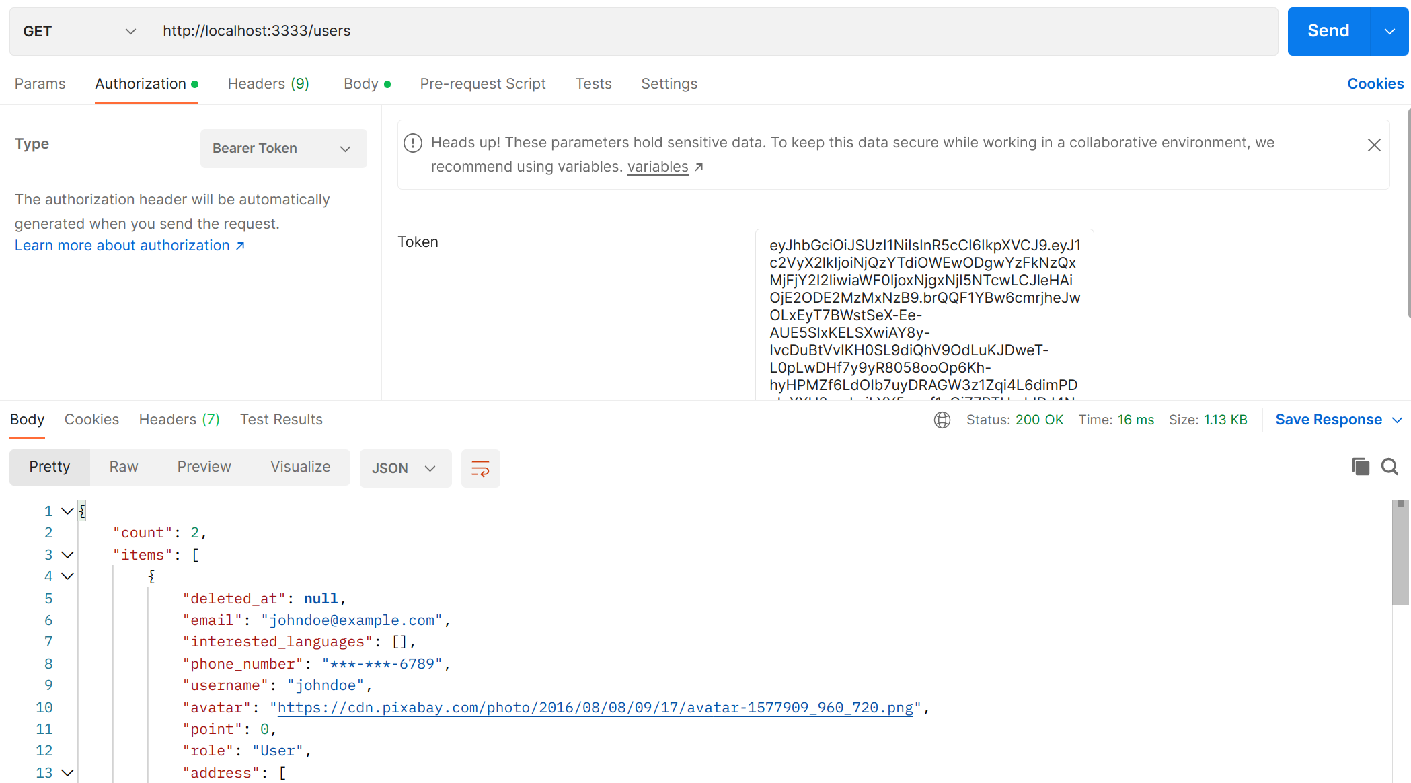This screenshot has height=783, width=1411.
Task: Switch to Test Results in the response pane
Action: point(281,419)
